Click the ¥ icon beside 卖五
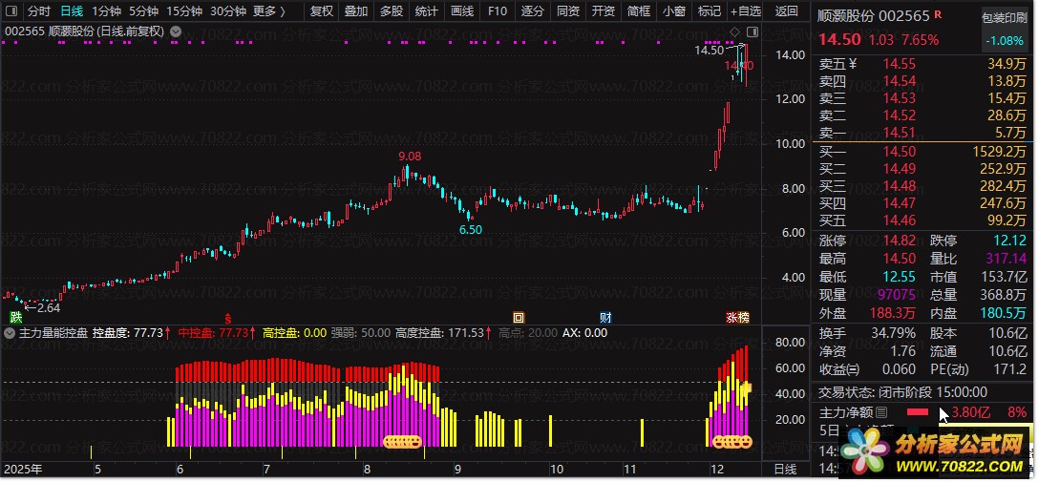Screen dimensions: 1039x482 (x=853, y=64)
